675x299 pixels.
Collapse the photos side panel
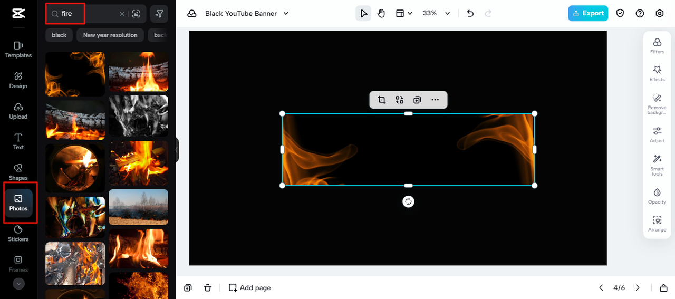(x=177, y=150)
